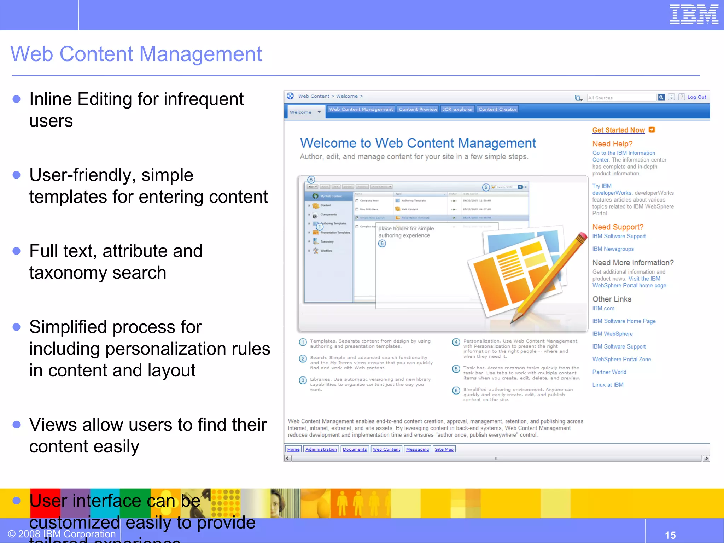Click the left scroll arrow button
Screen dimensions: 724x543
coord(288,459)
